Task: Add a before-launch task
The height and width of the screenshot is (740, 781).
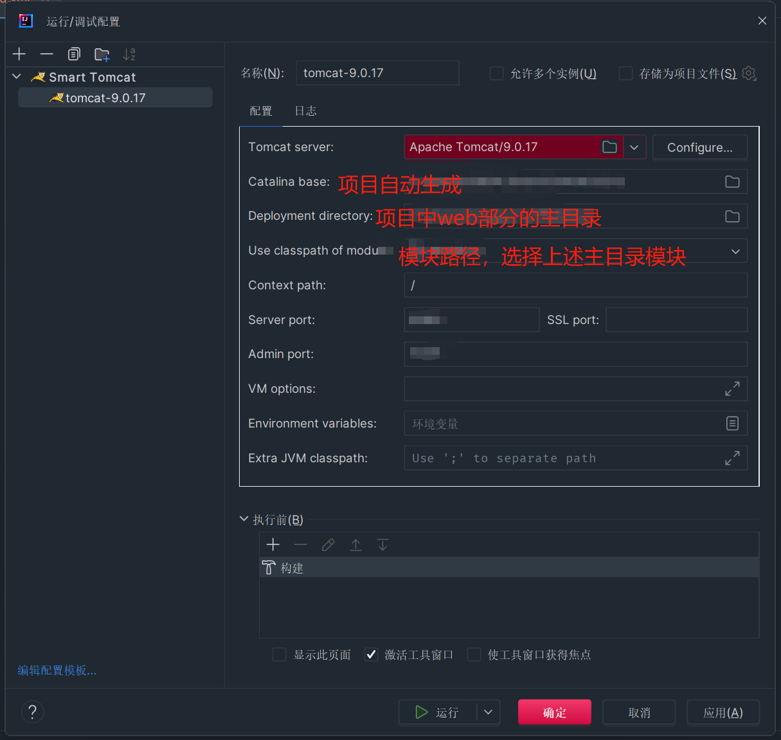Action: [x=273, y=545]
